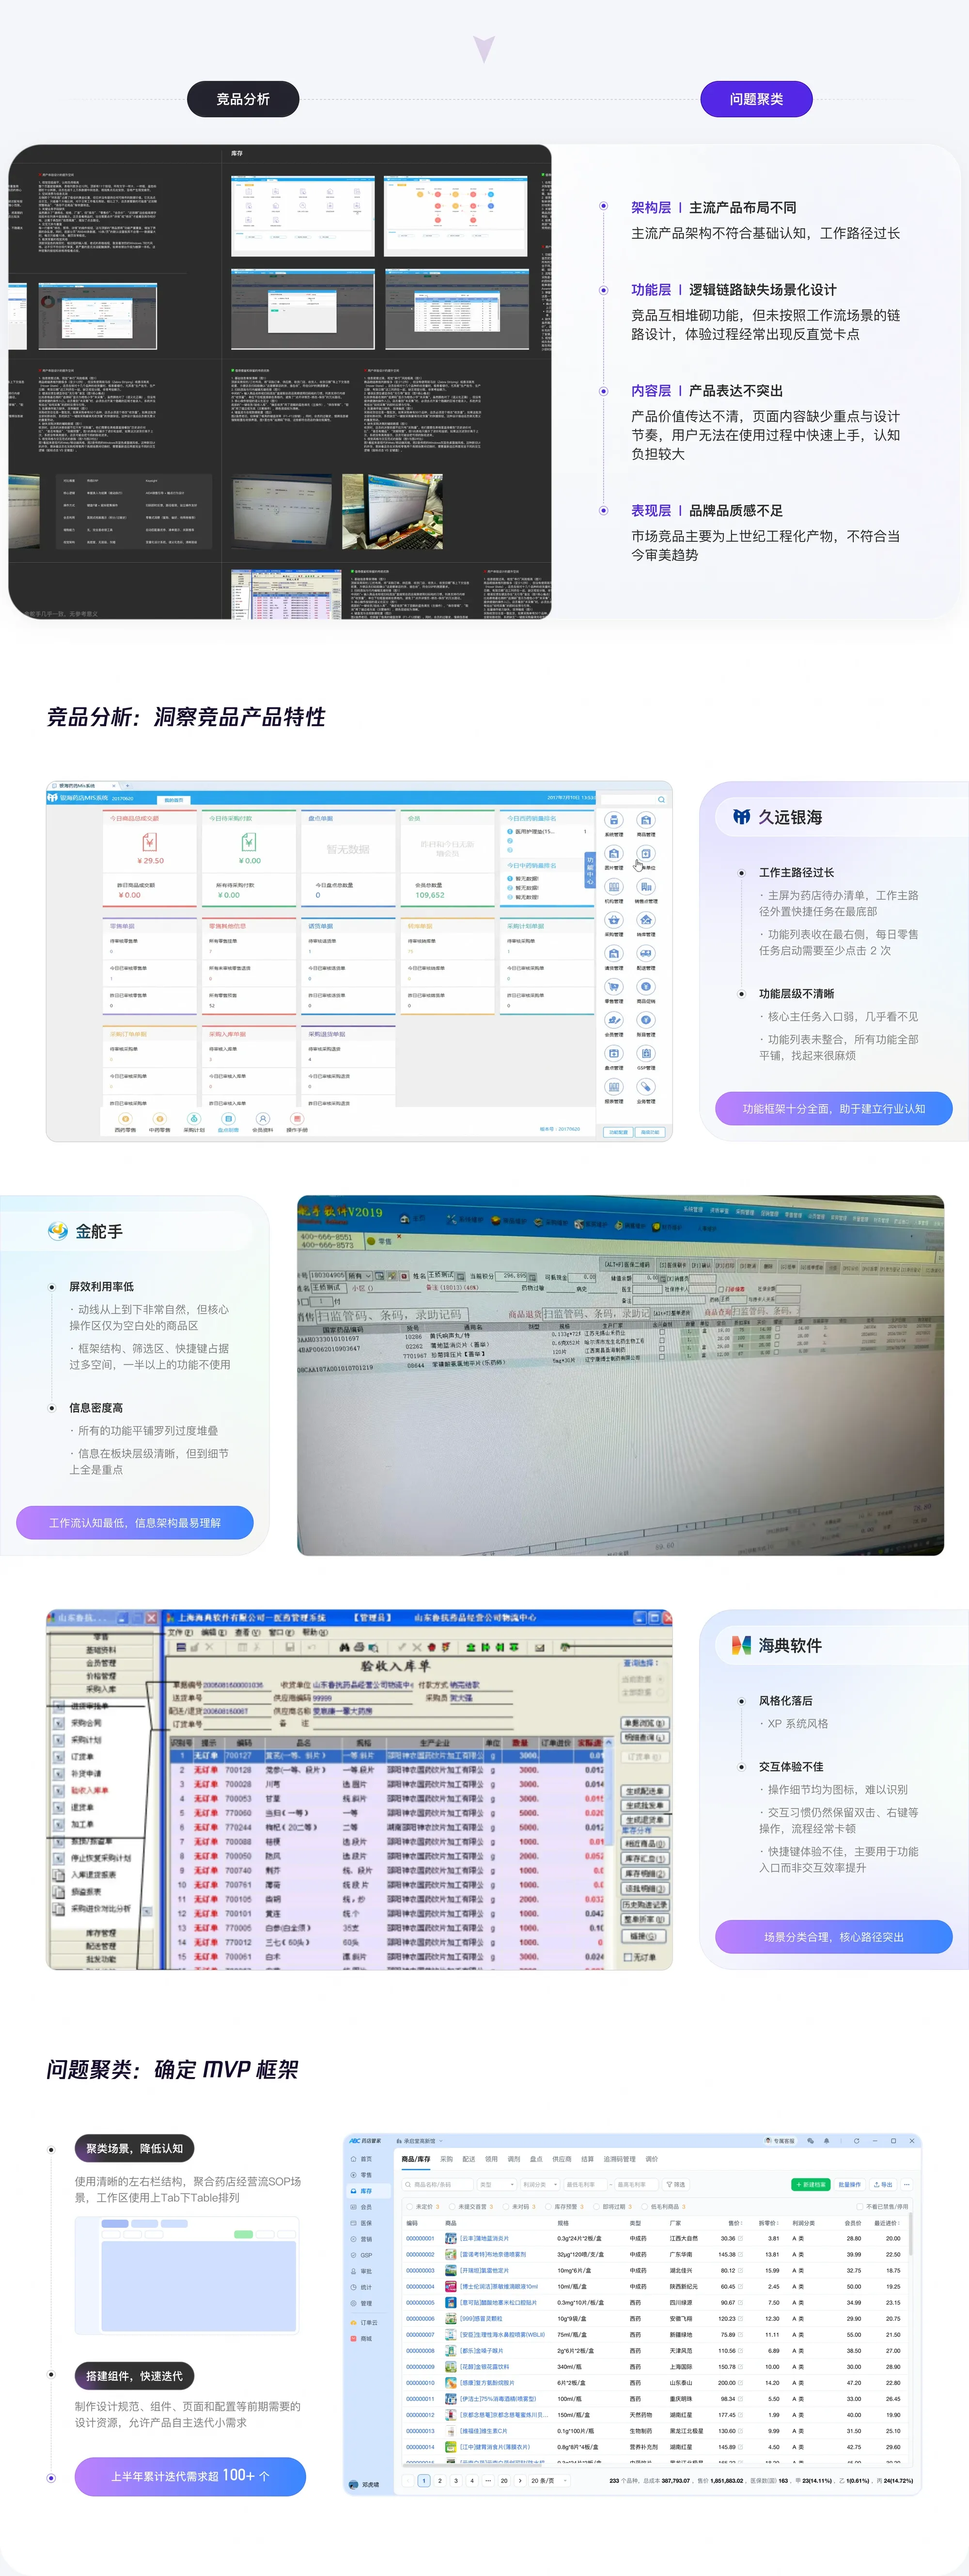
Task: Click 采购合同 in 海典软件 sidebar tree
Action: point(86,1723)
